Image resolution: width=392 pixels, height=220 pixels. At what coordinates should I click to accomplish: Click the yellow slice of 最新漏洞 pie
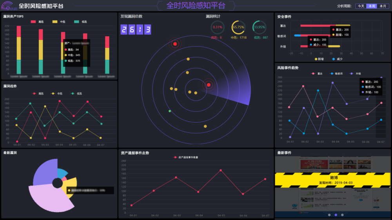pos(70,183)
